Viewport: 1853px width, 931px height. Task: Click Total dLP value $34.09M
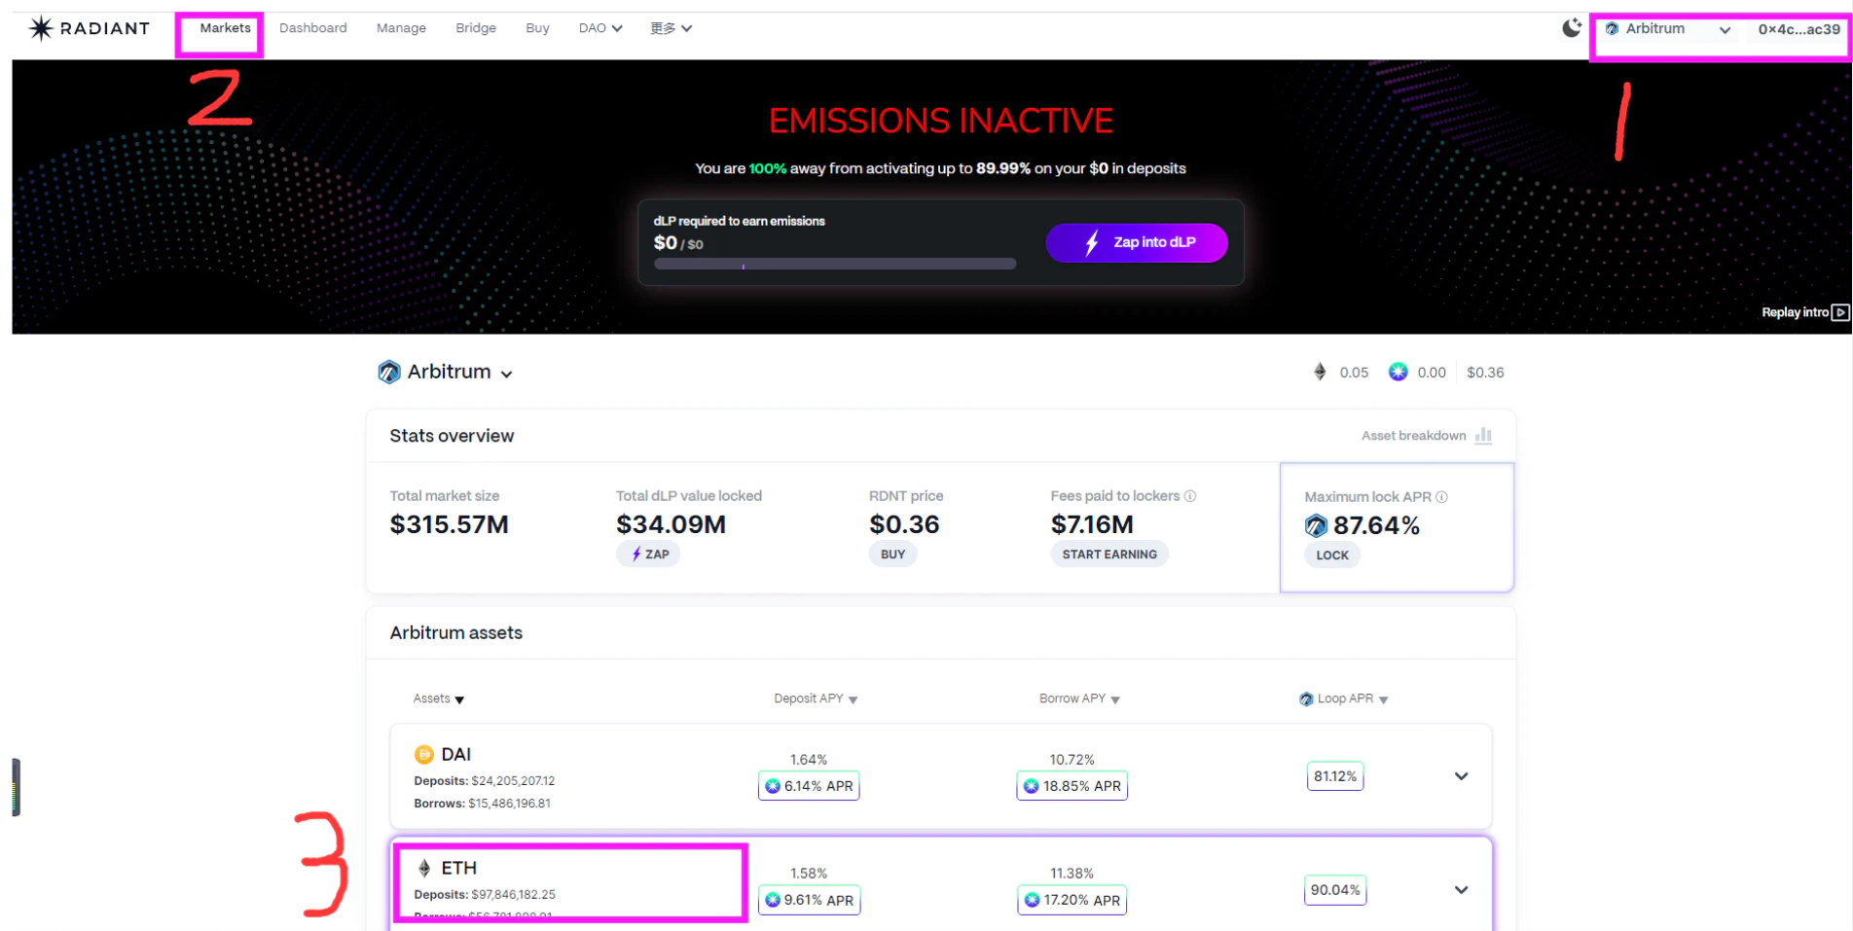tap(672, 525)
